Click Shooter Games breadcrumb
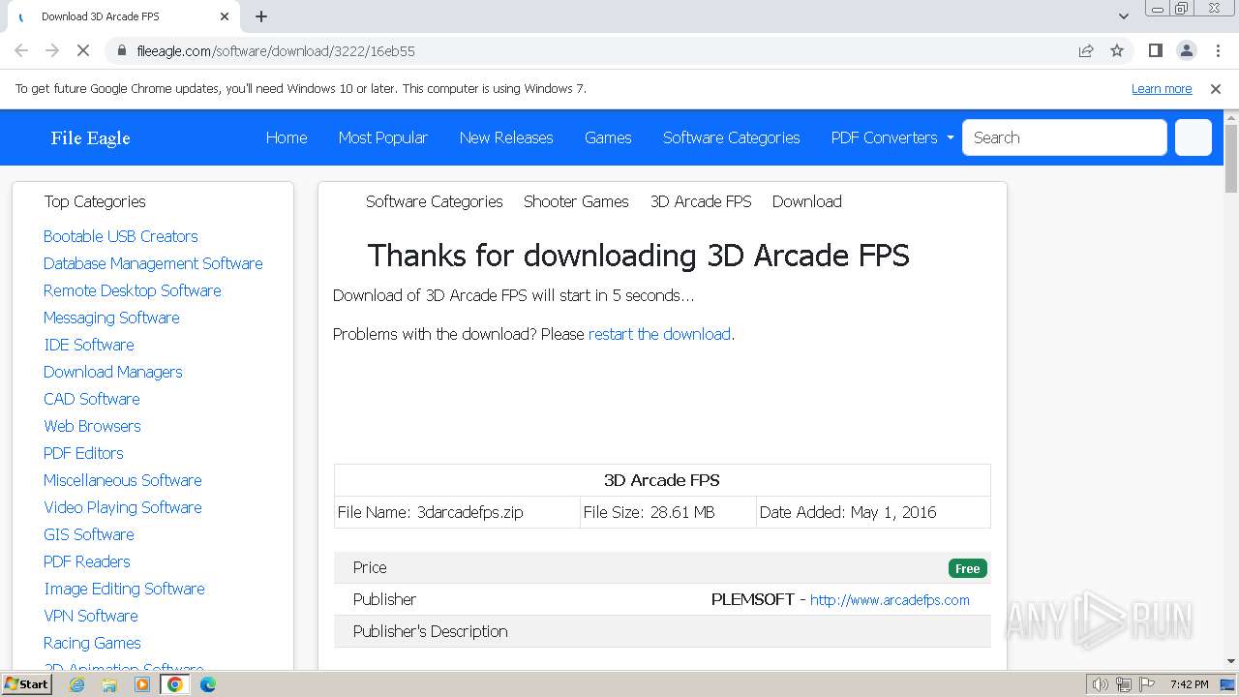 tap(576, 201)
